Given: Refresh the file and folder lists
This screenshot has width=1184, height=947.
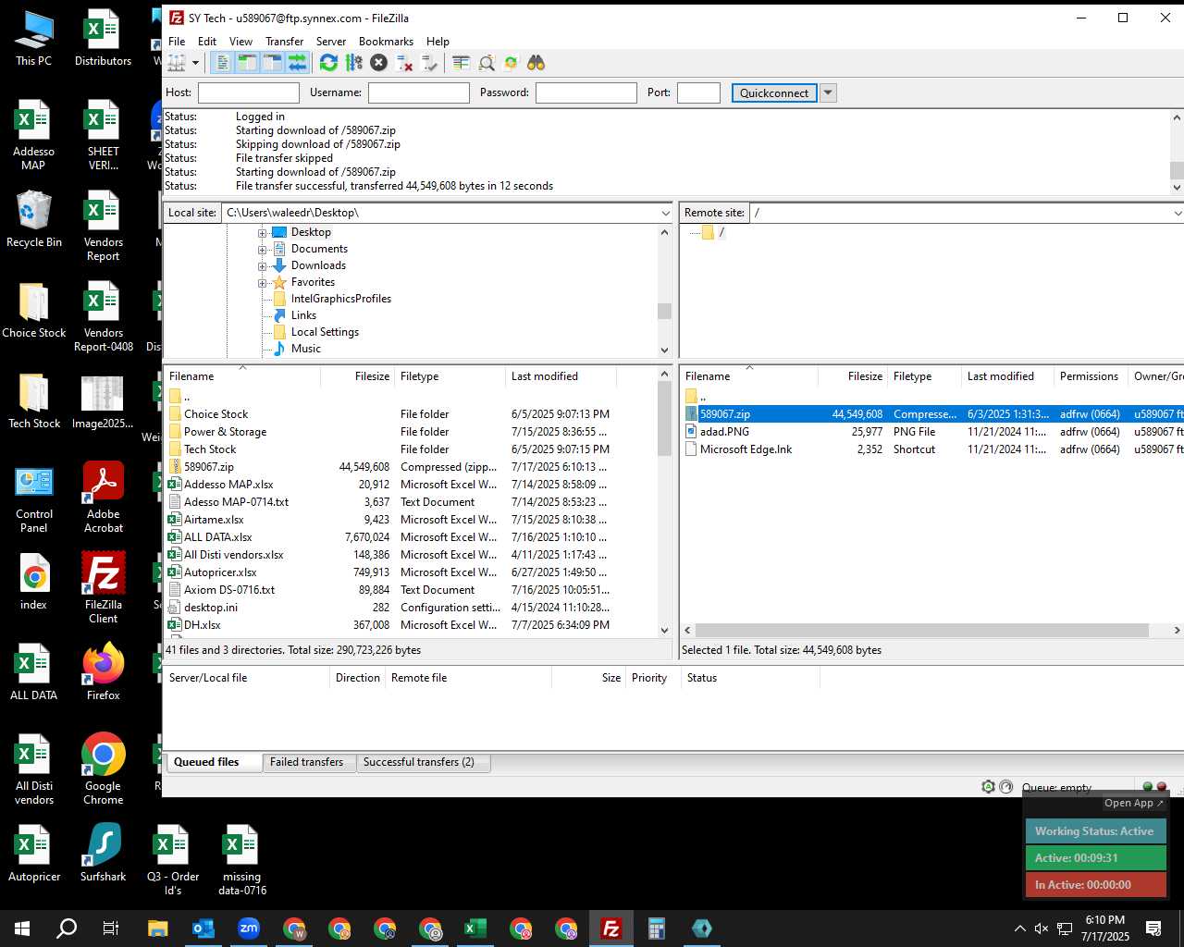Looking at the screenshot, I should pyautogui.click(x=328, y=63).
